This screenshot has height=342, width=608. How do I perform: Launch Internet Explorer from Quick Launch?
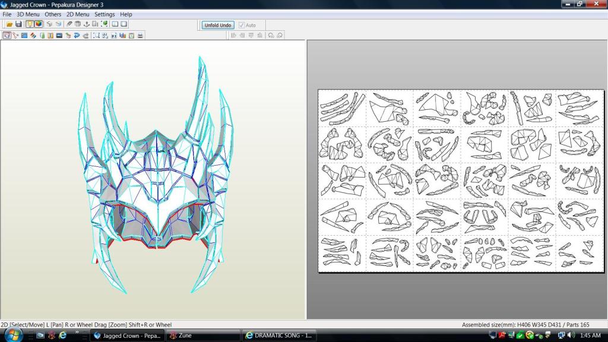tap(62, 335)
